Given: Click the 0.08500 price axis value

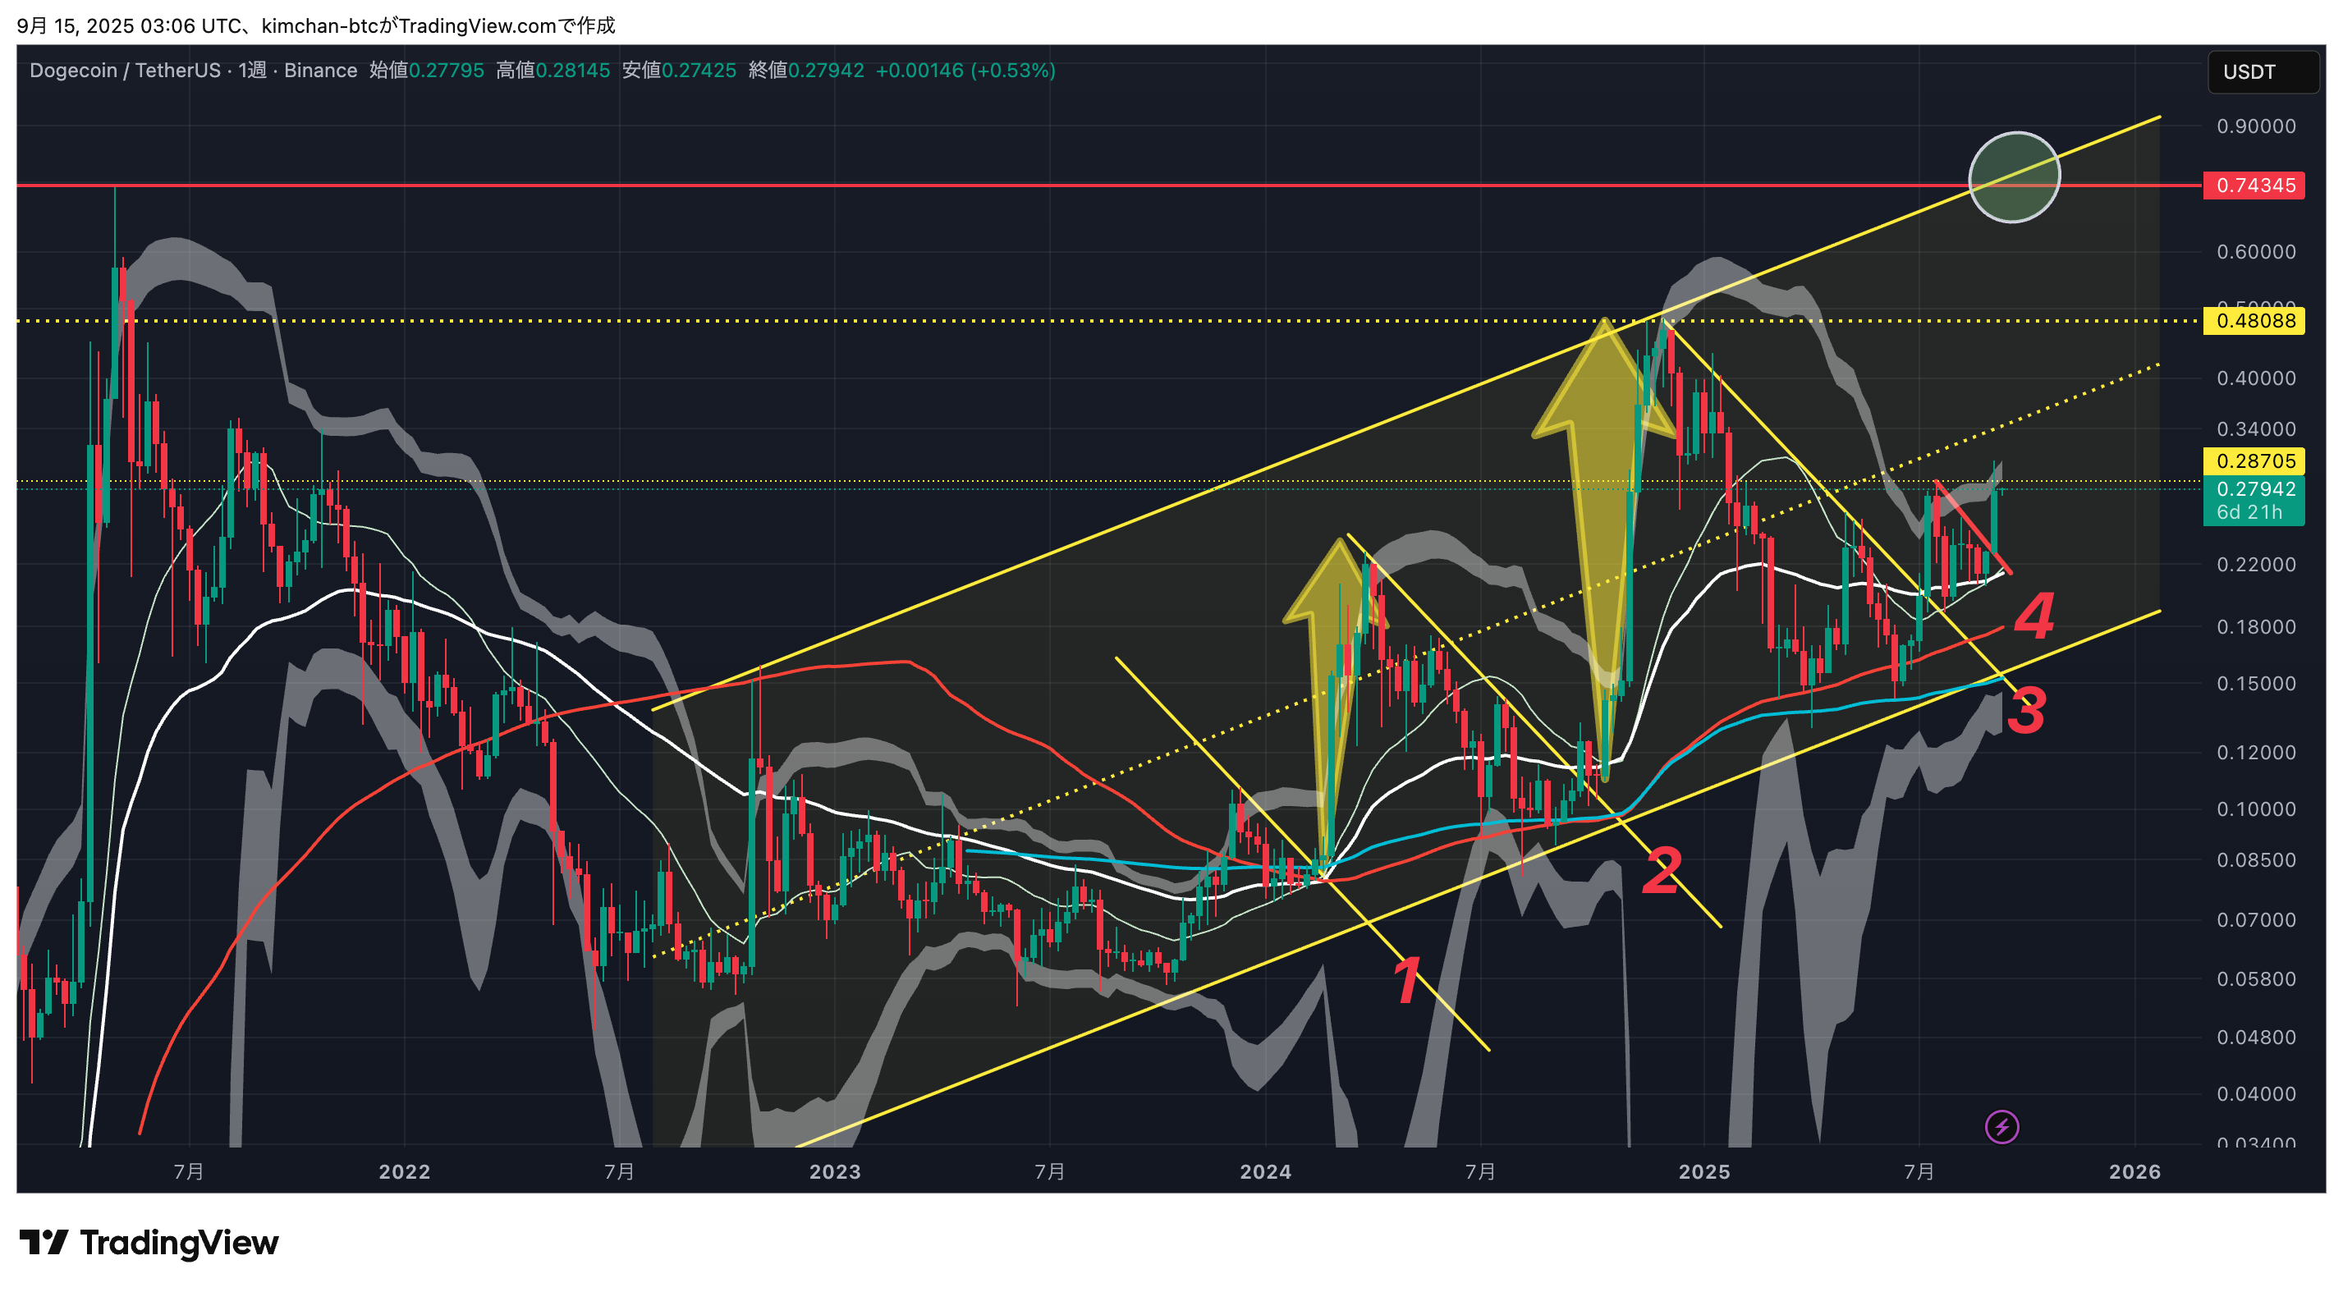Looking at the screenshot, I should point(2256,860).
